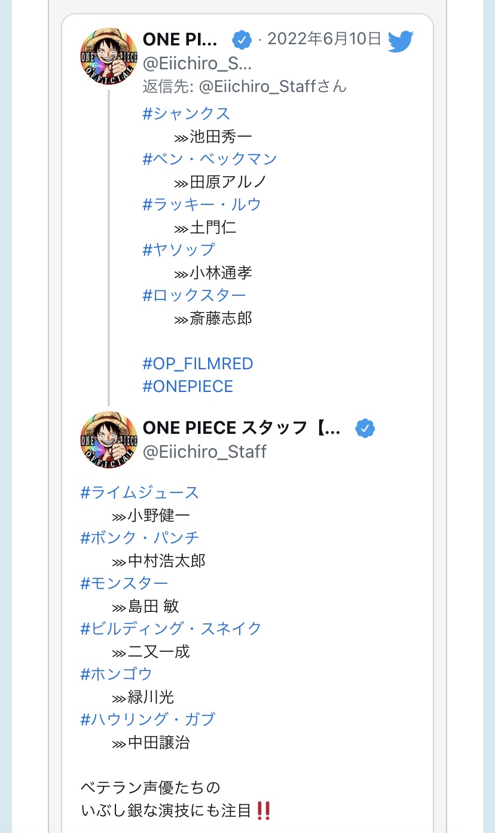Open the #ビルディング・スネイク hashtag
This screenshot has height=833, width=495.
click(x=171, y=629)
